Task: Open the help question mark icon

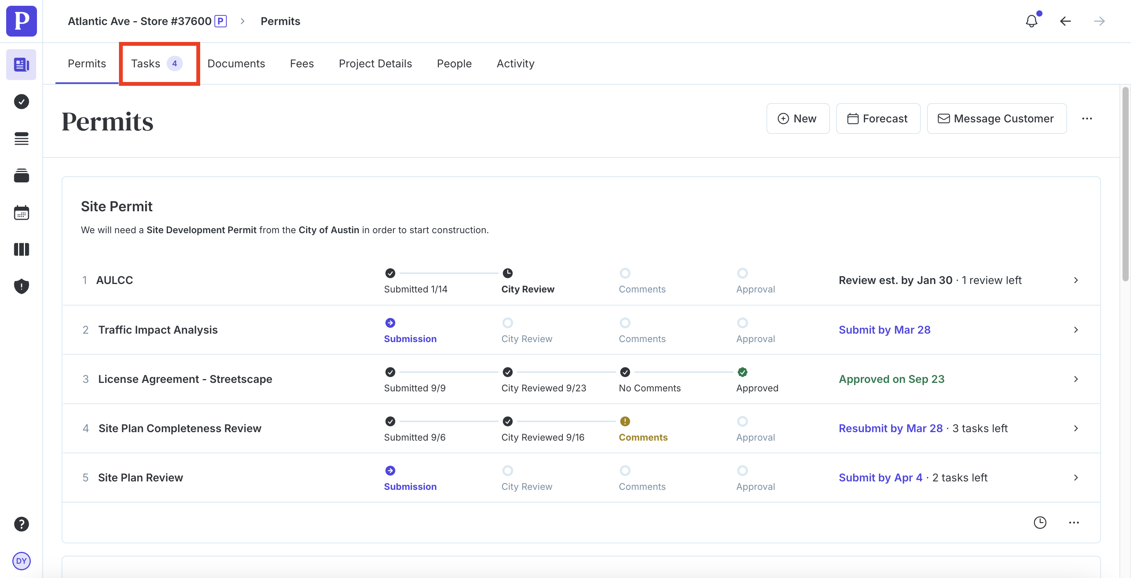Action: click(21, 524)
